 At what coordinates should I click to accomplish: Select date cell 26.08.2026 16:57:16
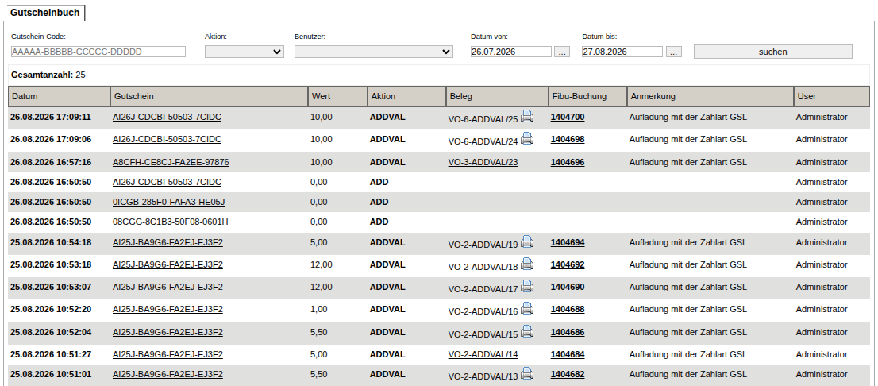[x=50, y=162]
